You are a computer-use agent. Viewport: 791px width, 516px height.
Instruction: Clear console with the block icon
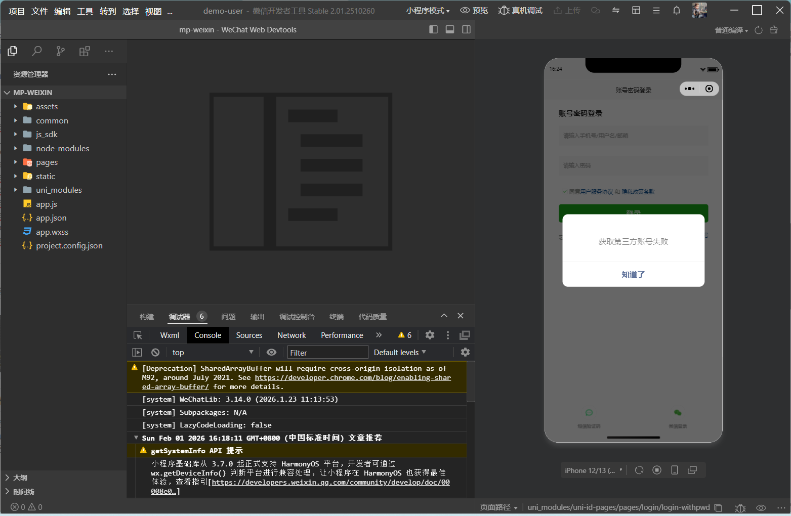click(155, 353)
